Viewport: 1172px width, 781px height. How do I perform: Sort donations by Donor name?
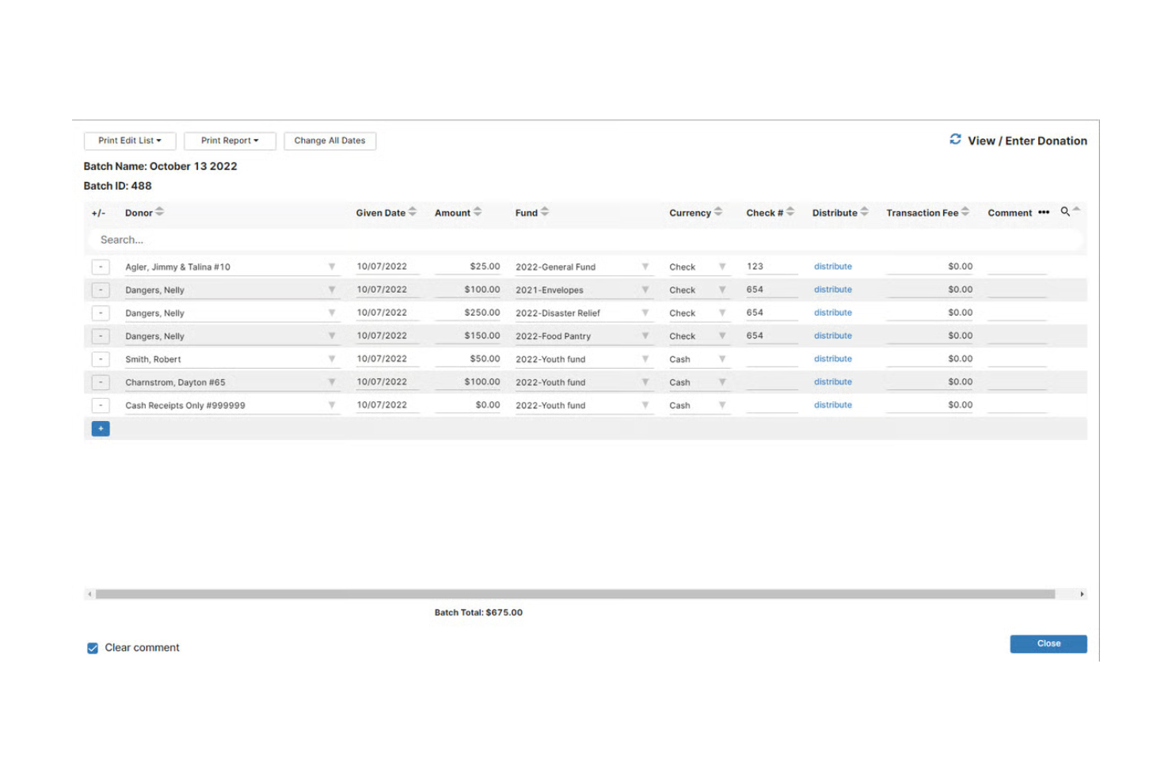click(x=158, y=210)
